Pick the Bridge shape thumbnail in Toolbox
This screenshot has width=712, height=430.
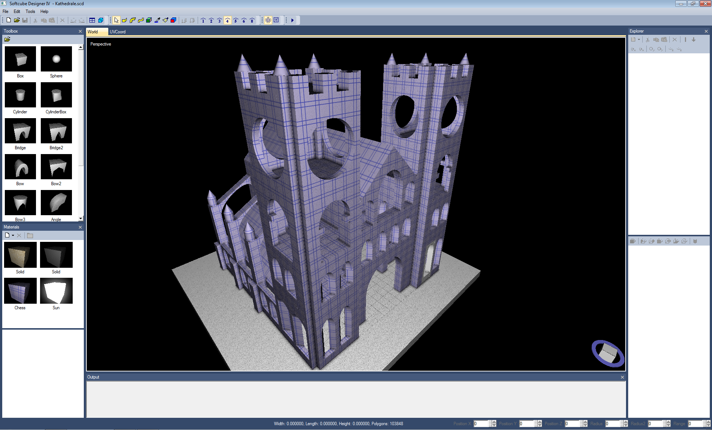pyautogui.click(x=20, y=131)
